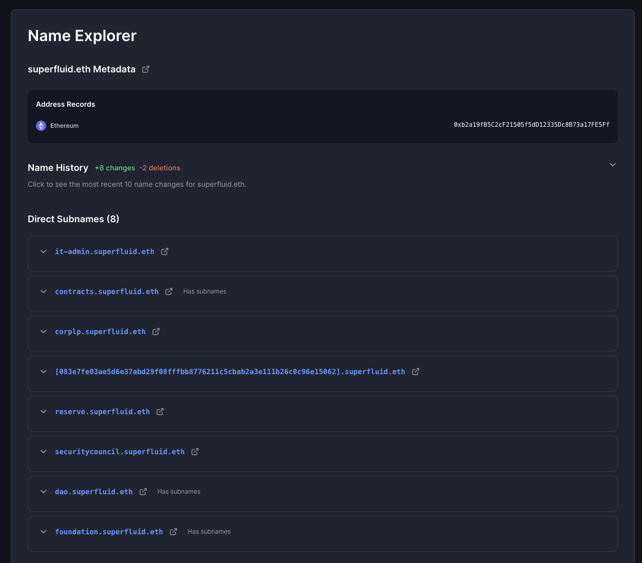Open external link icon for reserve.superfluid.eth
This screenshot has width=642, height=563.
pyautogui.click(x=160, y=412)
